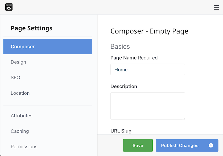Screen dimensions: 223x156
Task: Click the Composer - Empty Page heading
Action: pos(149,31)
